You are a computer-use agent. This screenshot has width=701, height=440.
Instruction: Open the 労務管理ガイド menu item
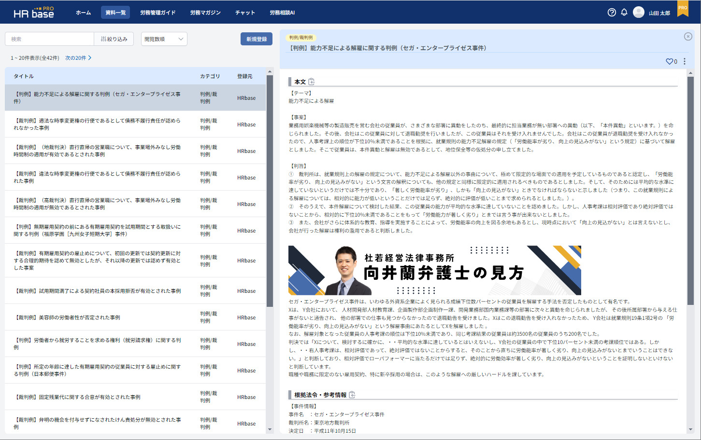click(x=157, y=13)
